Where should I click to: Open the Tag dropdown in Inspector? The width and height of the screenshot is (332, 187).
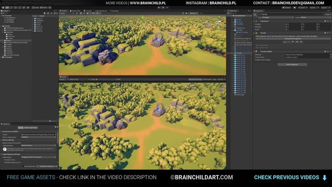click(x=278, y=18)
